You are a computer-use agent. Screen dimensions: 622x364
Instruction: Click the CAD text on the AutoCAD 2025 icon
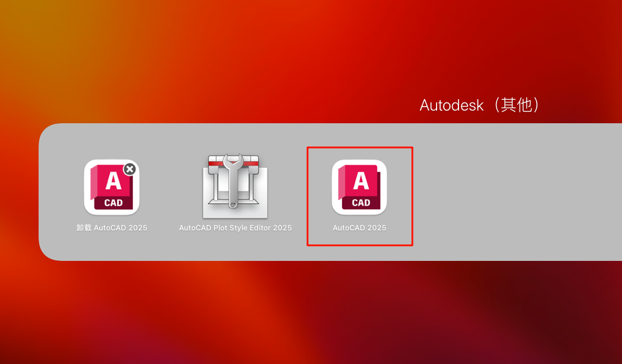coord(361,202)
